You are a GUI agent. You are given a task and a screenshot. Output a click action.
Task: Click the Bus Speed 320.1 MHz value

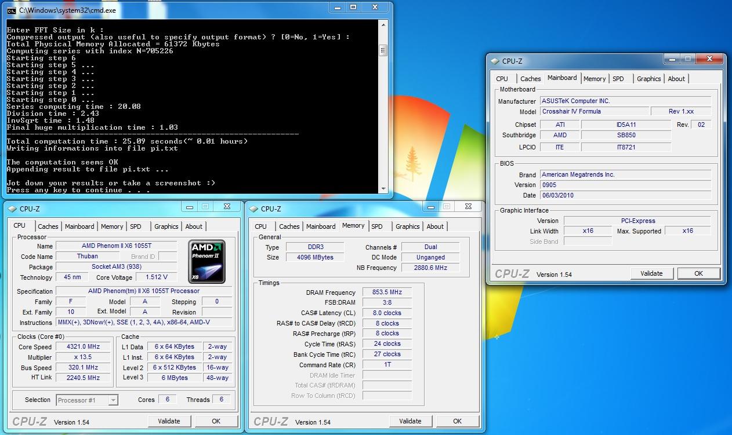[84, 368]
